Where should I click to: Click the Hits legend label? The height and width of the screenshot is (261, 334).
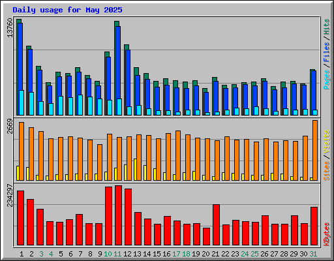(x=327, y=27)
